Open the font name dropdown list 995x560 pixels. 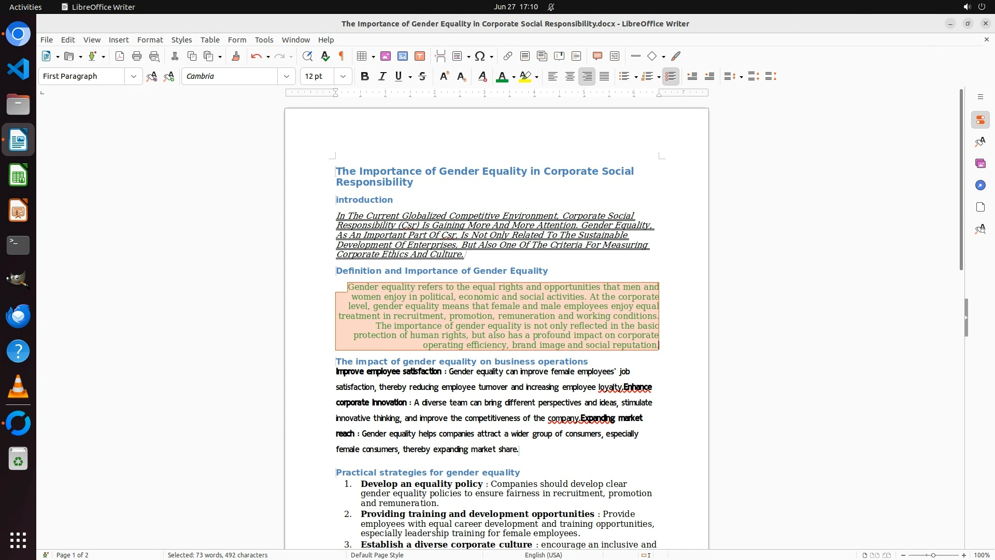(286, 76)
